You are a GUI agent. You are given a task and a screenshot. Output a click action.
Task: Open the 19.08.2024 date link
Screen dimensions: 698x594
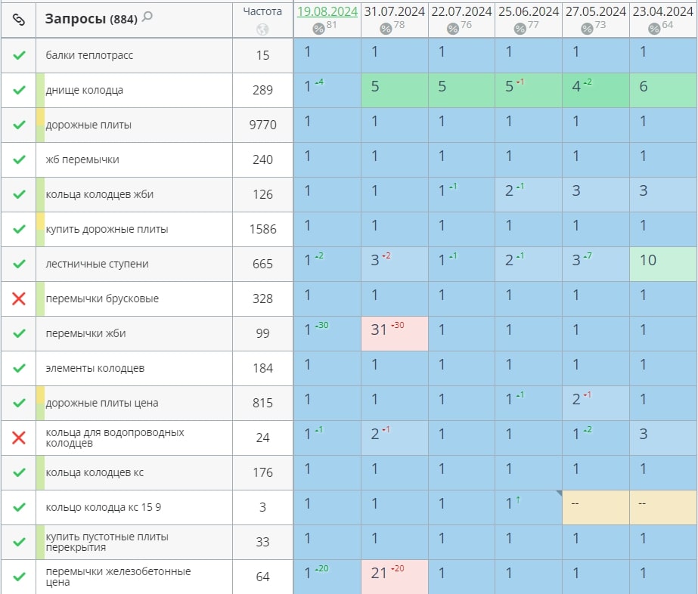(327, 11)
